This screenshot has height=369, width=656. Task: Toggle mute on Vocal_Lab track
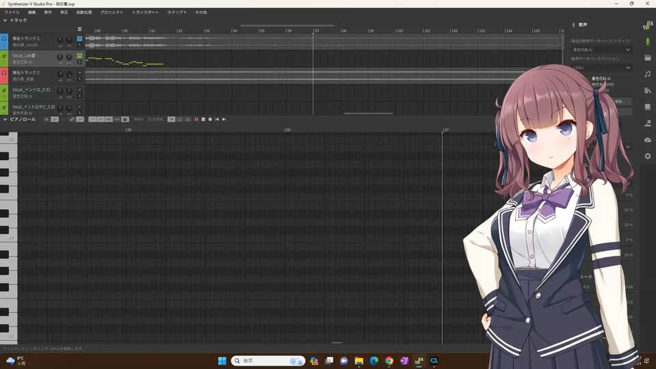click(79, 55)
